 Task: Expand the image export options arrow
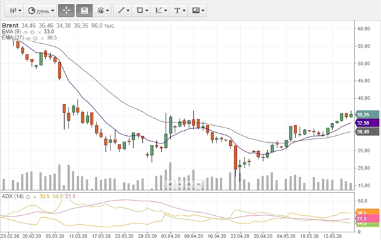point(203,11)
